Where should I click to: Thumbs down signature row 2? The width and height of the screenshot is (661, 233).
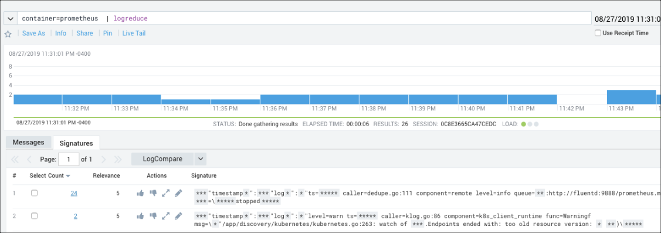153,216
